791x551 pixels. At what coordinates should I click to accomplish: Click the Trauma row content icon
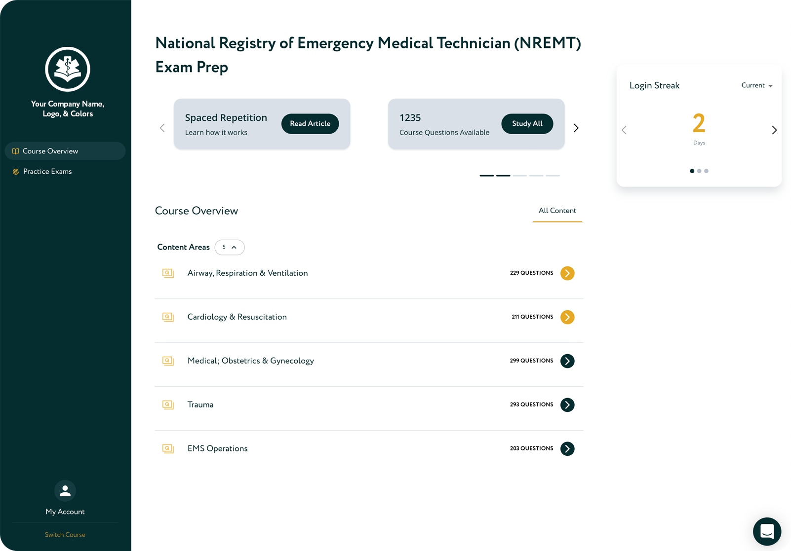(168, 405)
